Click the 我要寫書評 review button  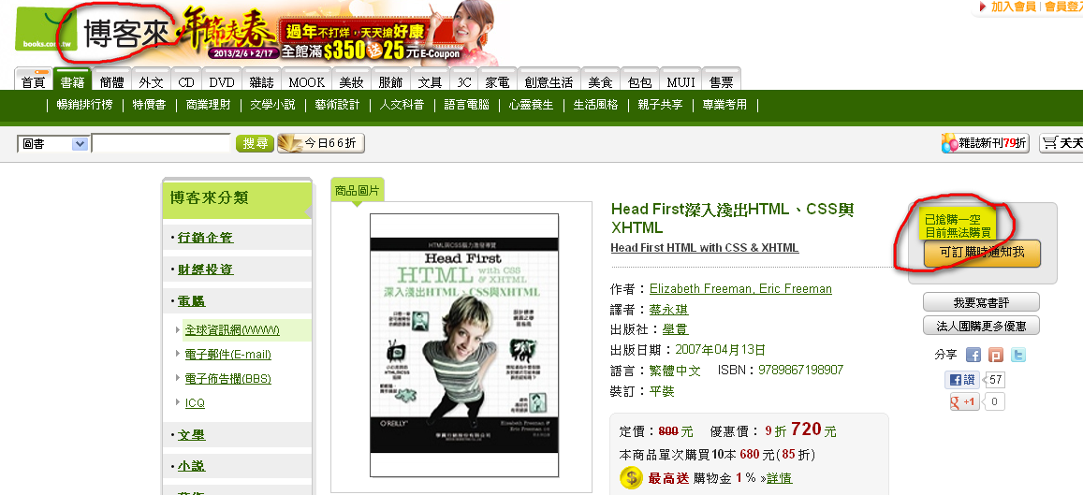point(981,302)
